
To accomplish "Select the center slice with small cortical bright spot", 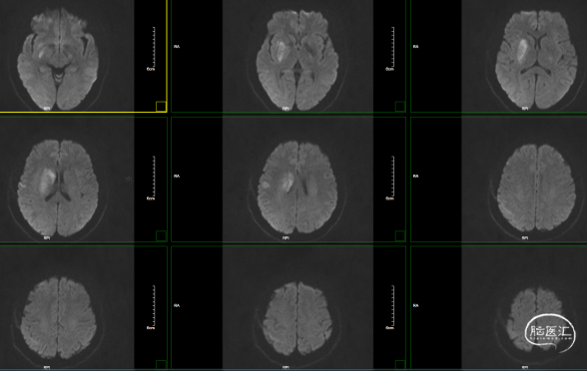I will 297,188.
